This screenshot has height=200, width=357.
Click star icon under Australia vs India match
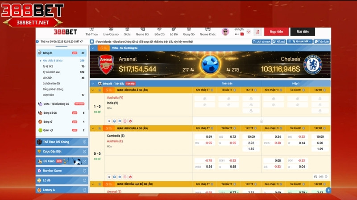(x=109, y=121)
